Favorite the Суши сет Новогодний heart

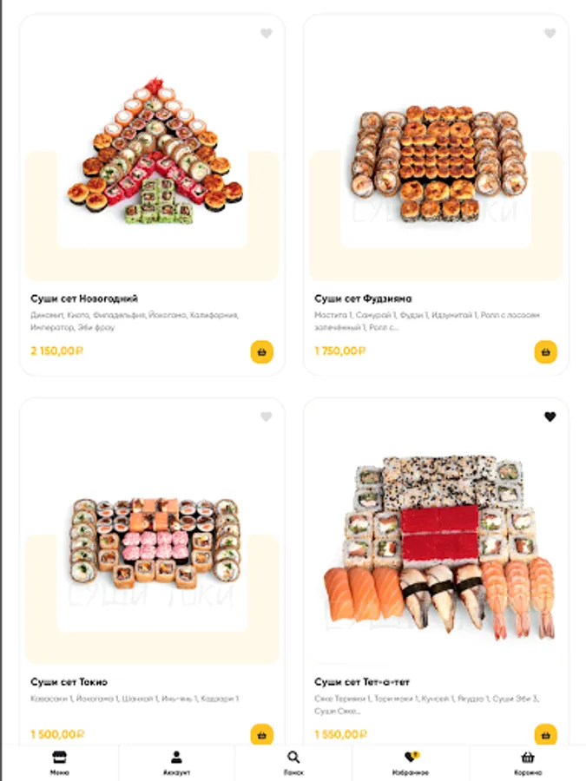pos(267,33)
